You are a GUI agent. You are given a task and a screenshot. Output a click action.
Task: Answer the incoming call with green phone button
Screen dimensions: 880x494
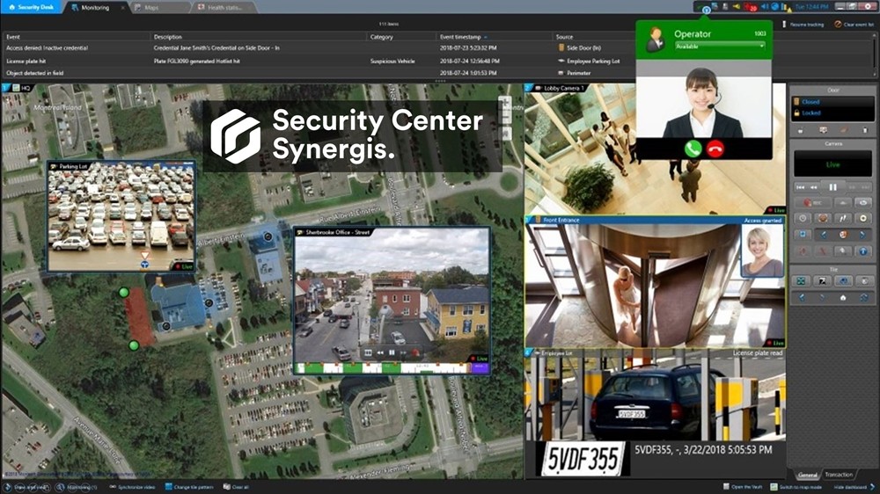coord(693,149)
